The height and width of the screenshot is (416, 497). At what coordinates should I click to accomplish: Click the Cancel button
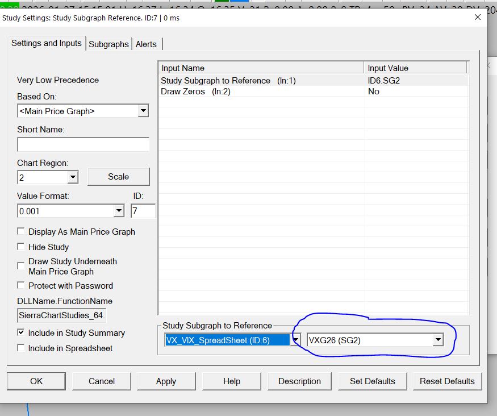click(x=102, y=381)
